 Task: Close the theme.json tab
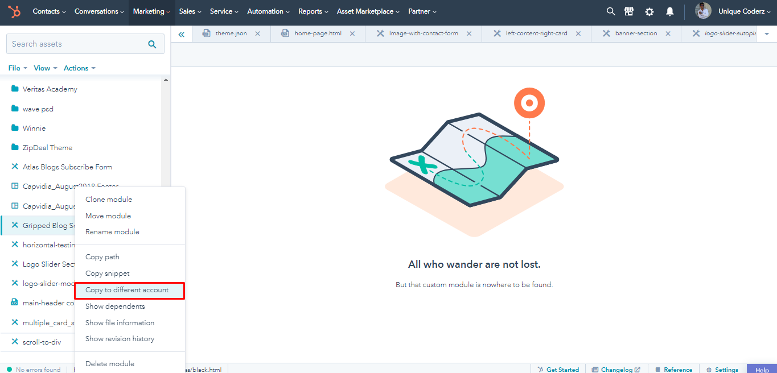click(x=257, y=34)
